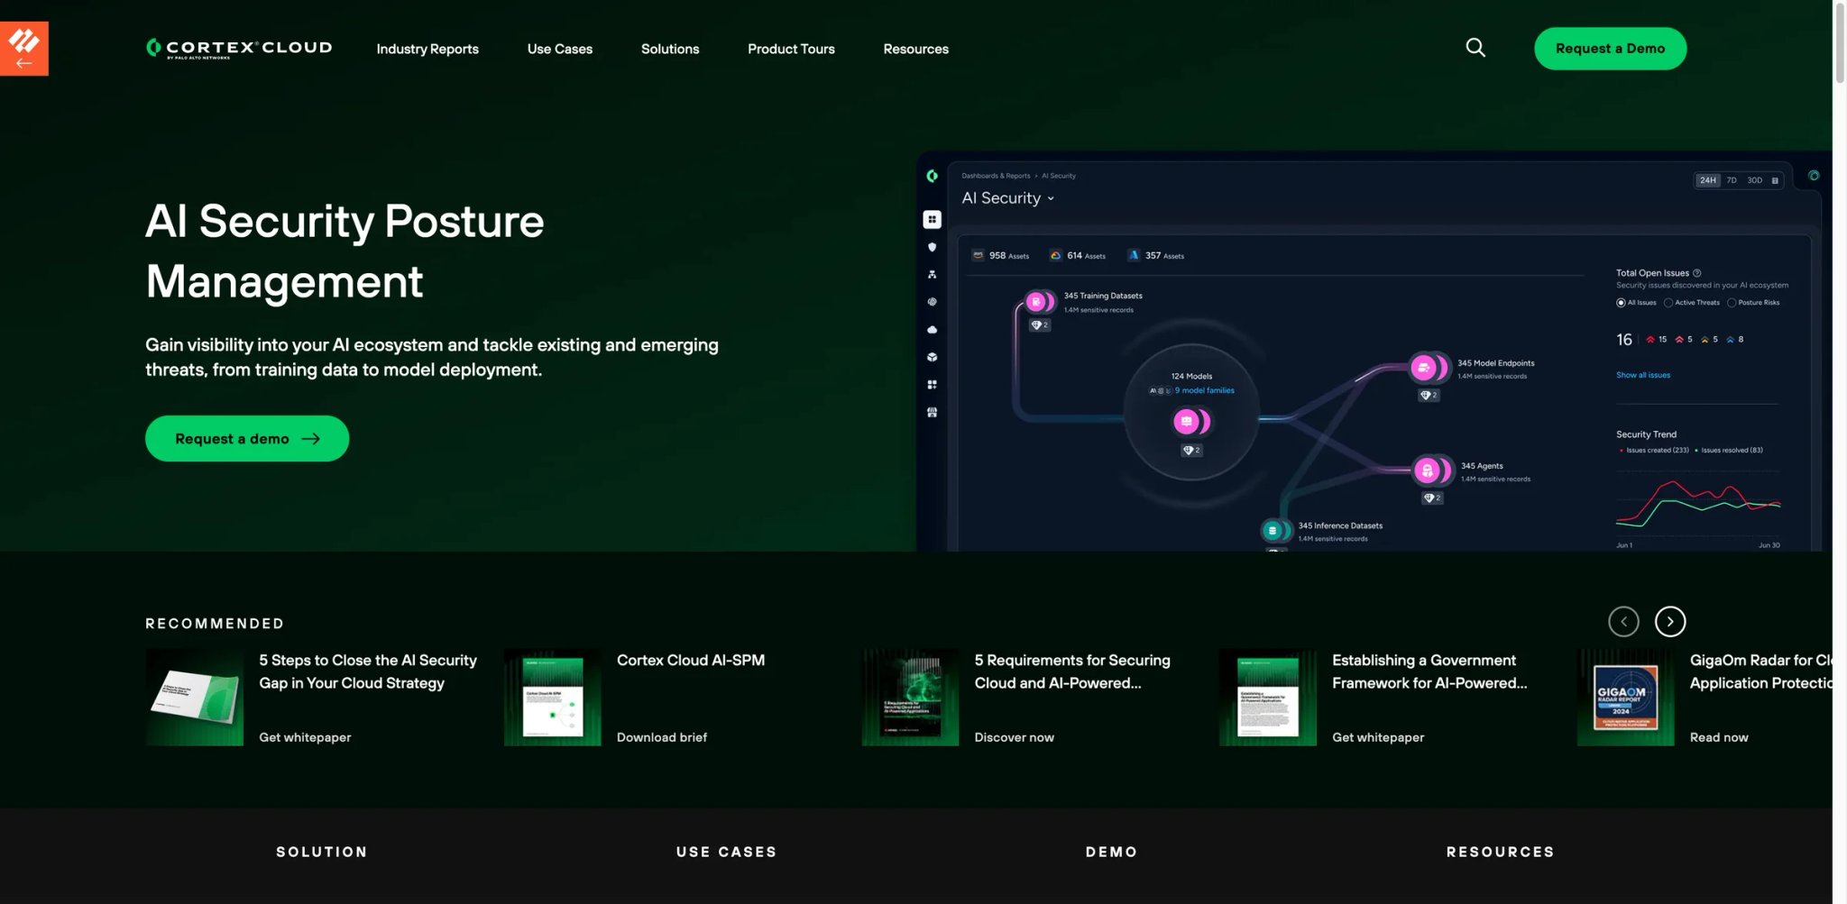This screenshot has height=904, width=1847.
Task: Click the shield icon in dashboard sidebar
Action: 932,247
